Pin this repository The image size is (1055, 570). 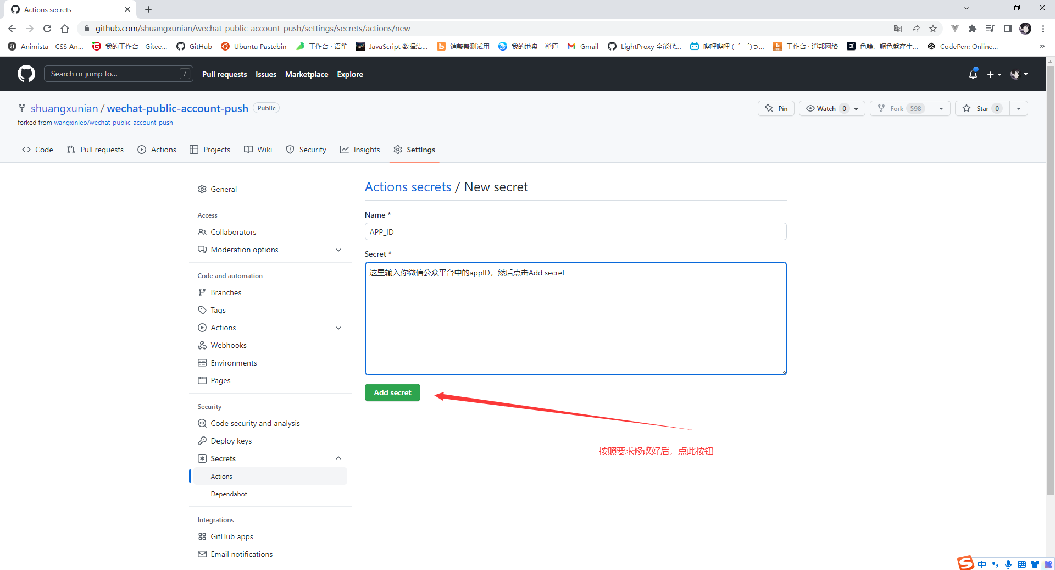pos(776,108)
